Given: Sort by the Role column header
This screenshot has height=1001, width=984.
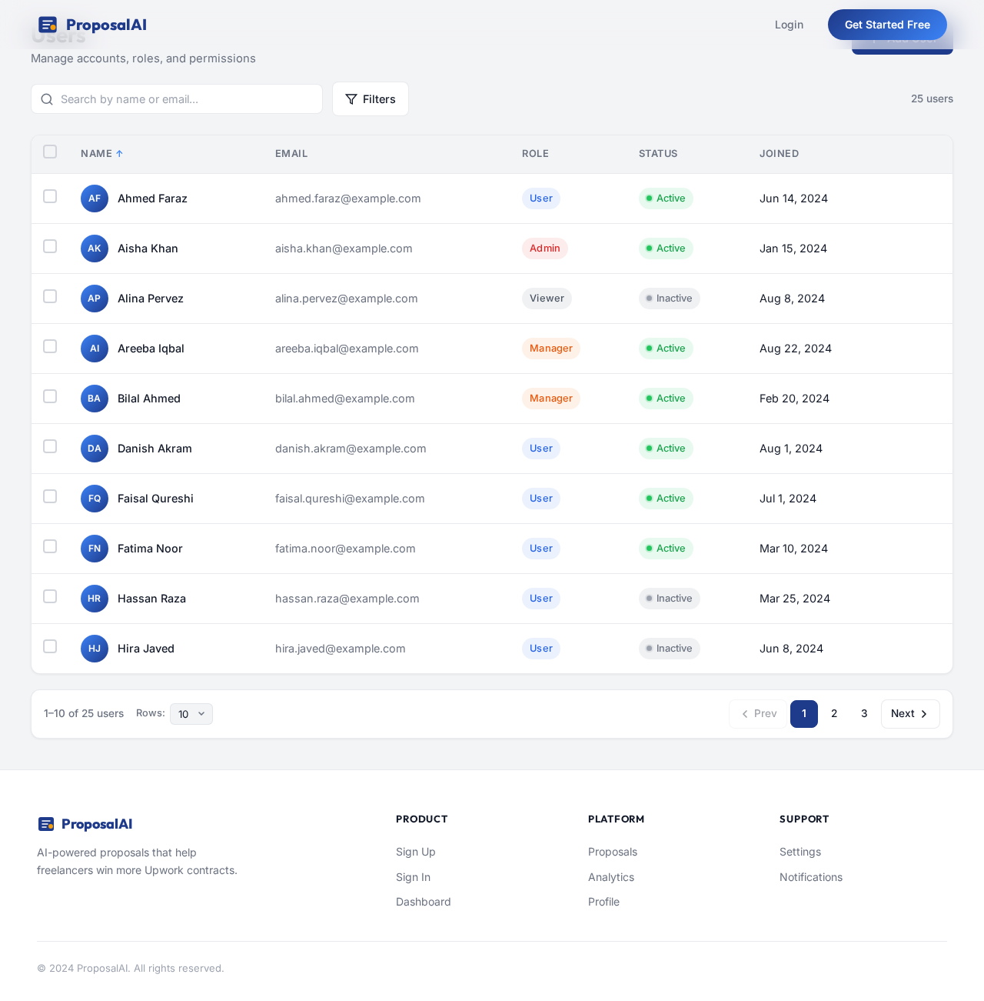Looking at the screenshot, I should [x=535, y=154].
